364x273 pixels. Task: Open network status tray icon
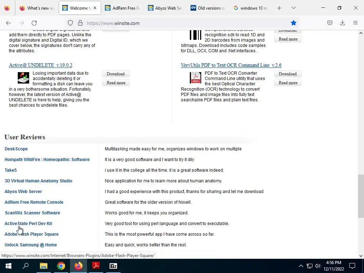310,266
